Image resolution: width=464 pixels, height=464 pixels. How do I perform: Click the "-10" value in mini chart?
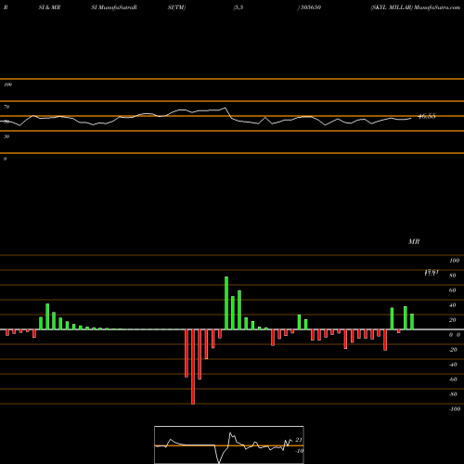pyautogui.click(x=299, y=451)
